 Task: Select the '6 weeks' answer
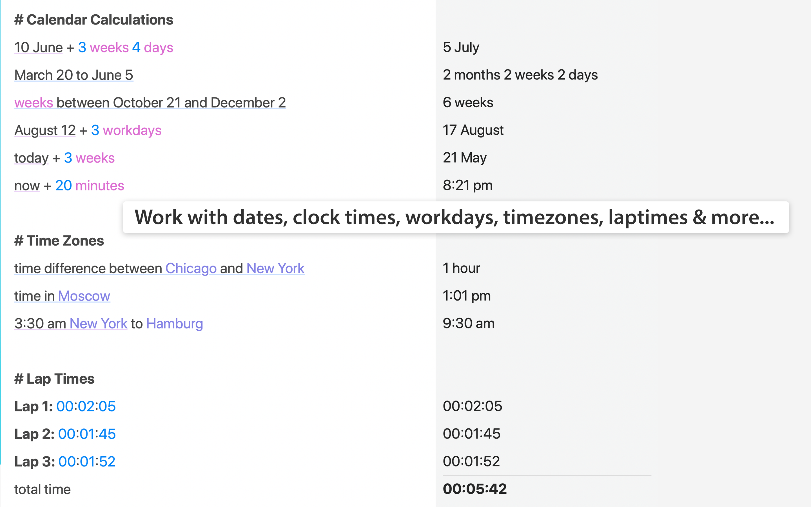point(468,103)
